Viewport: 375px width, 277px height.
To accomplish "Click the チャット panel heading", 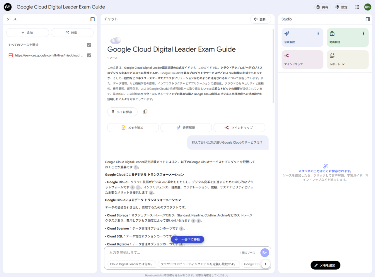I will pyautogui.click(x=111, y=19).
